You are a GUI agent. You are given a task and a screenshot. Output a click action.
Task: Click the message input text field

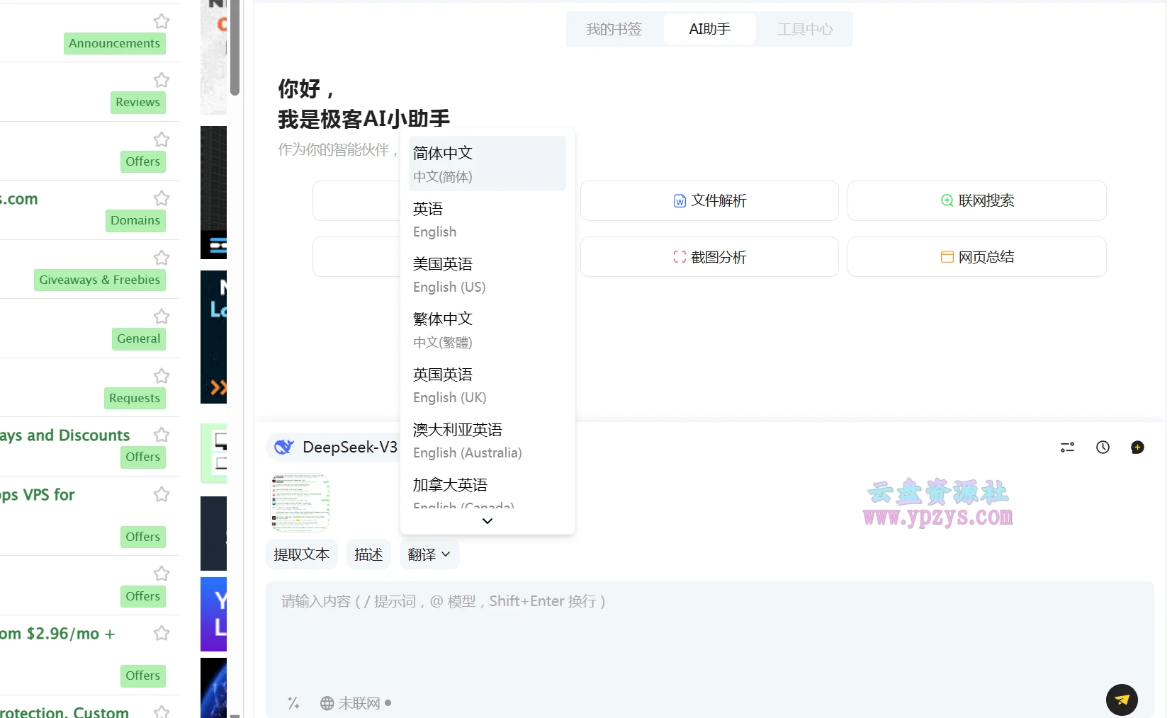[709, 630]
